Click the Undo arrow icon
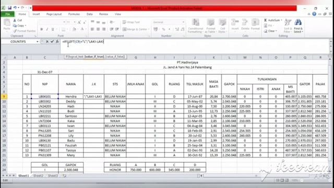 pyautogui.click(x=15, y=8)
